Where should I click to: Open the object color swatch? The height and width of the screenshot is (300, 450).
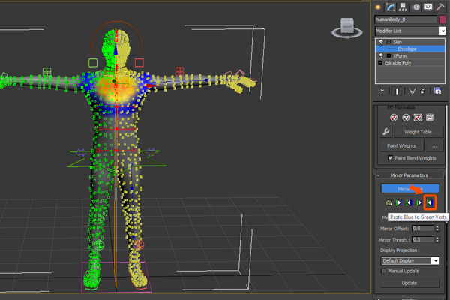click(442, 19)
